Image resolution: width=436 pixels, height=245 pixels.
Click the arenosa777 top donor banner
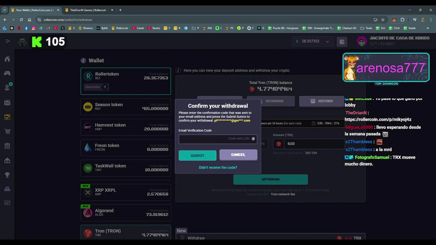click(x=386, y=67)
